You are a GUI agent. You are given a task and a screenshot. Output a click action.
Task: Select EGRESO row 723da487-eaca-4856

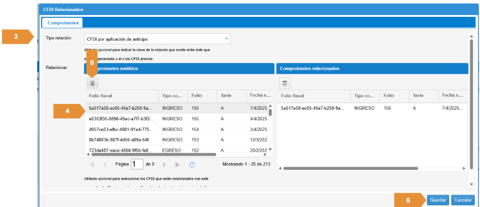(x=177, y=150)
